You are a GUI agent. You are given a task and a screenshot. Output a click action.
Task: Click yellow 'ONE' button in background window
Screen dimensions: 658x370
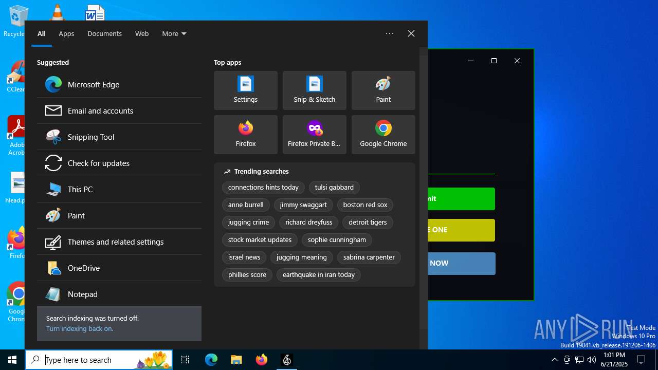[461, 230]
